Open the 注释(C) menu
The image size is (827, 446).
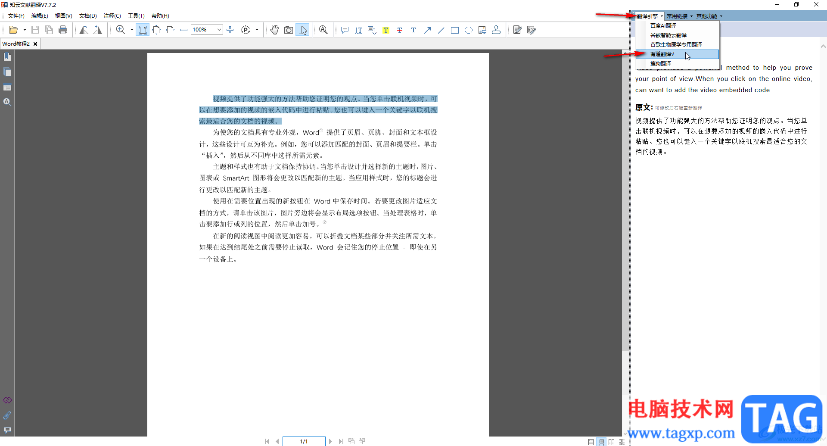point(112,16)
